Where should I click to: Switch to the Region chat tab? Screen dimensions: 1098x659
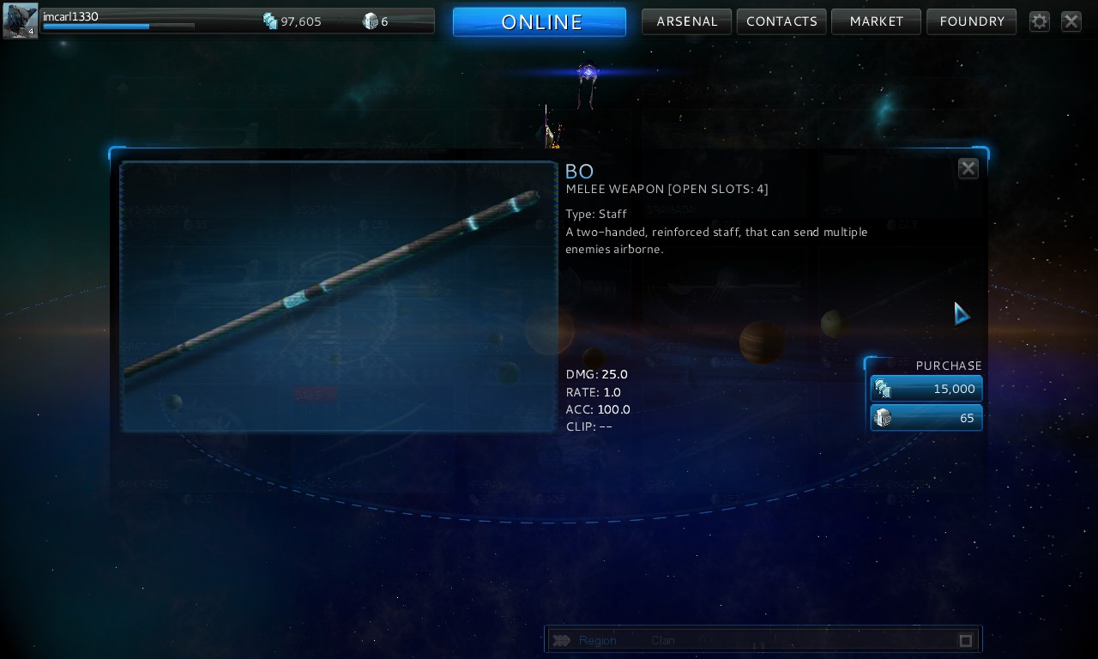tap(597, 640)
